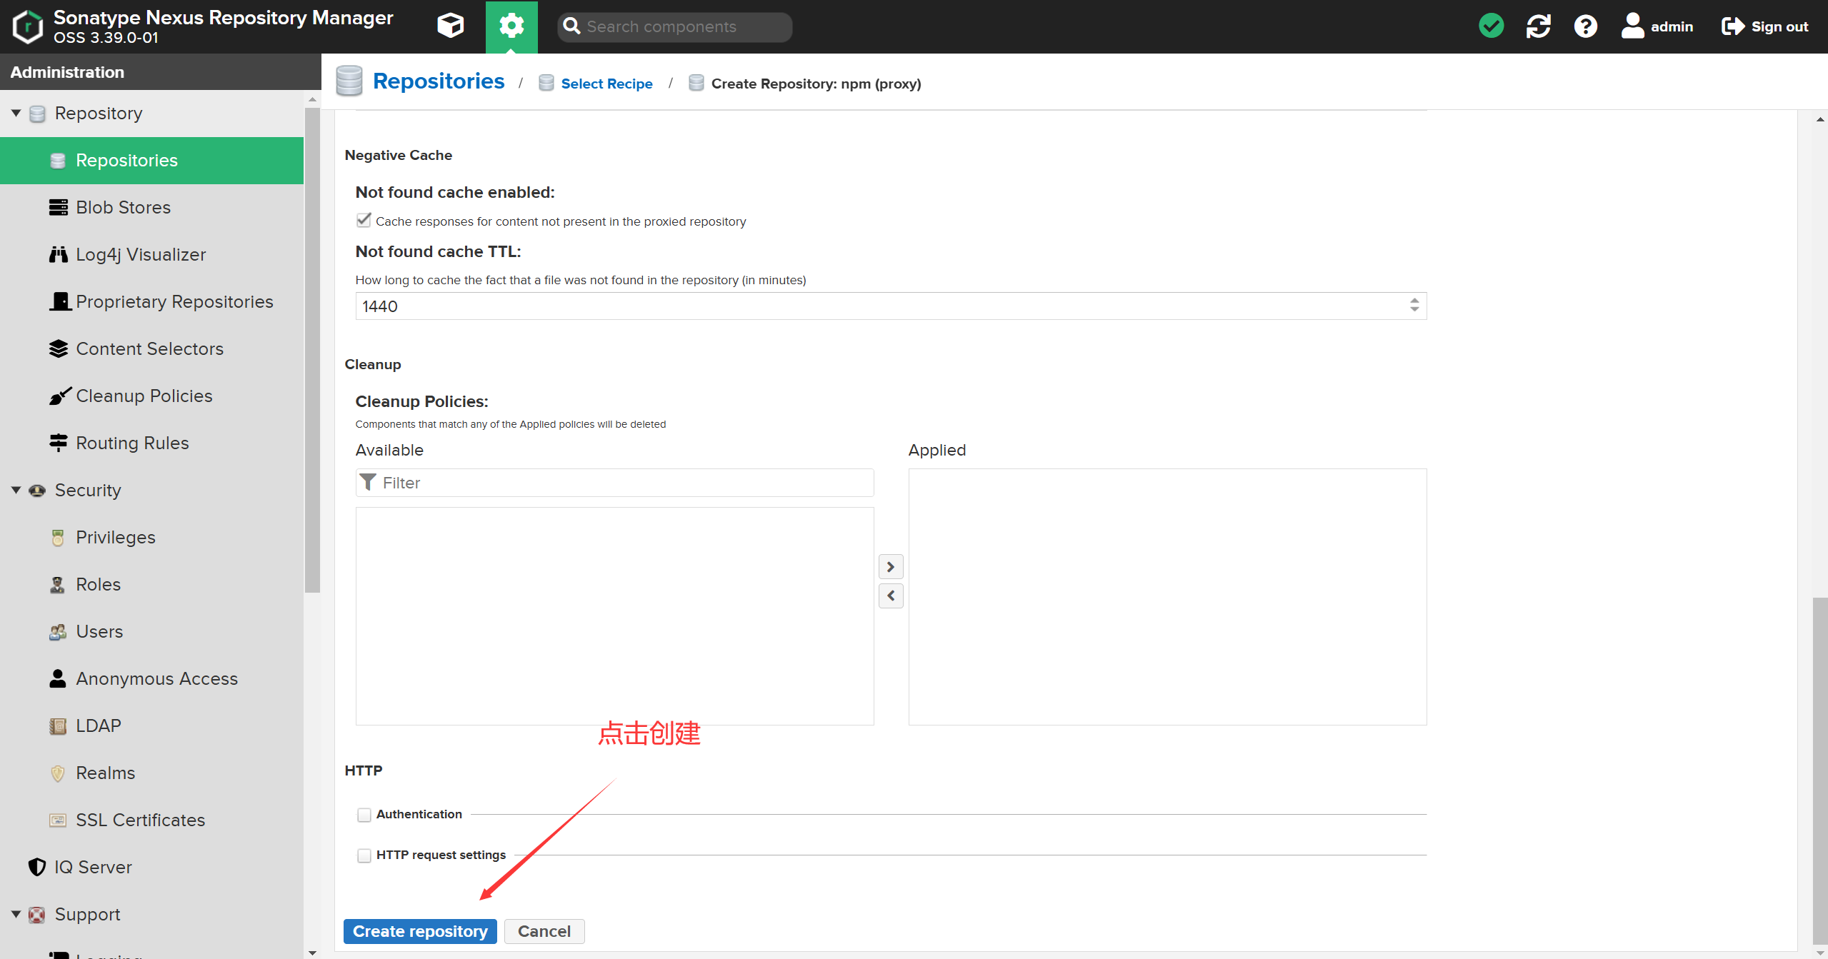Image resolution: width=1828 pixels, height=959 pixels.
Task: Click the Create repository button
Action: (420, 932)
